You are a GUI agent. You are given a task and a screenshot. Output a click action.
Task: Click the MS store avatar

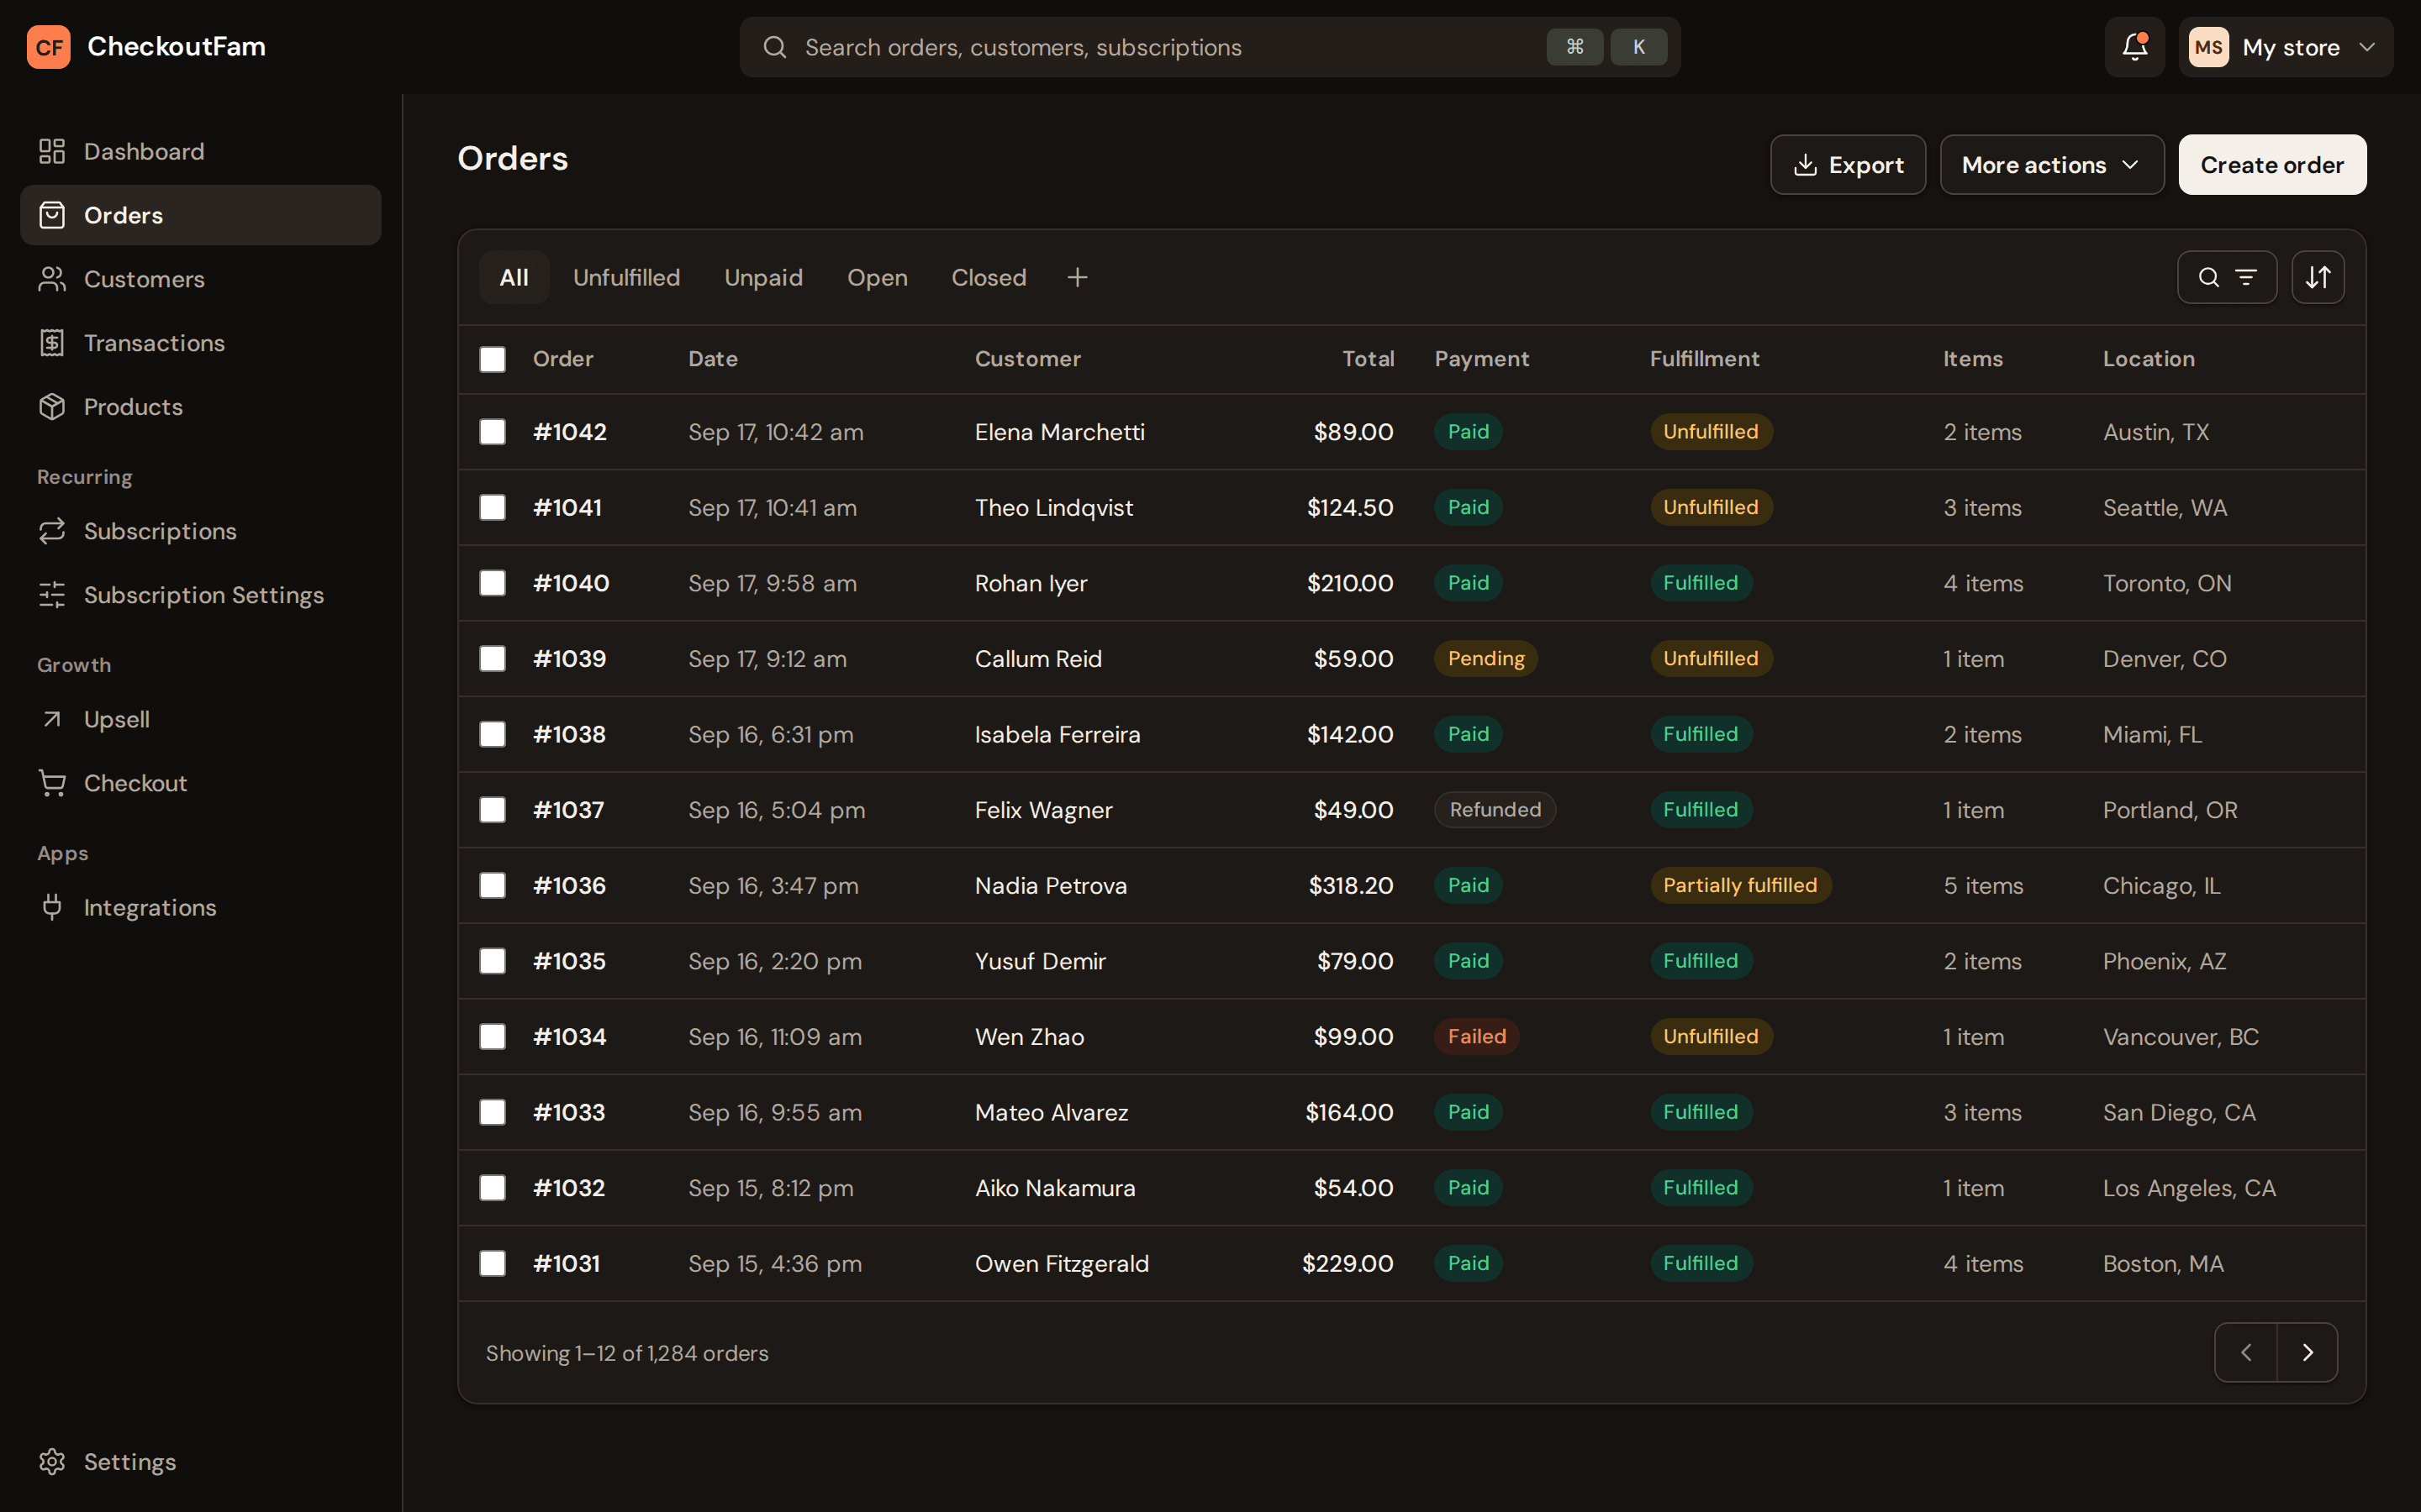(2208, 47)
